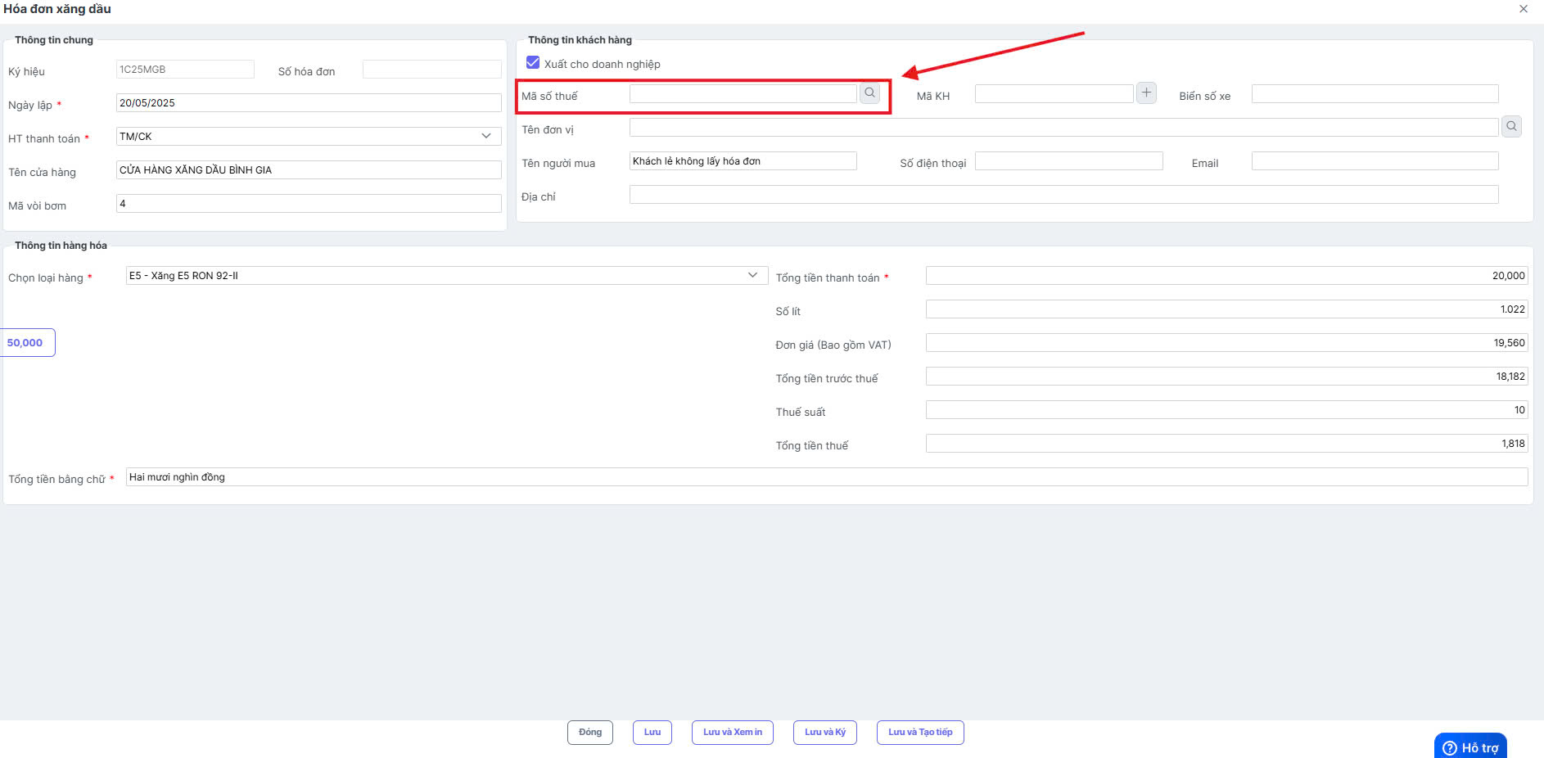The height and width of the screenshot is (758, 1544).
Task: Click the Thuế suất field
Action: pyautogui.click(x=1226, y=410)
